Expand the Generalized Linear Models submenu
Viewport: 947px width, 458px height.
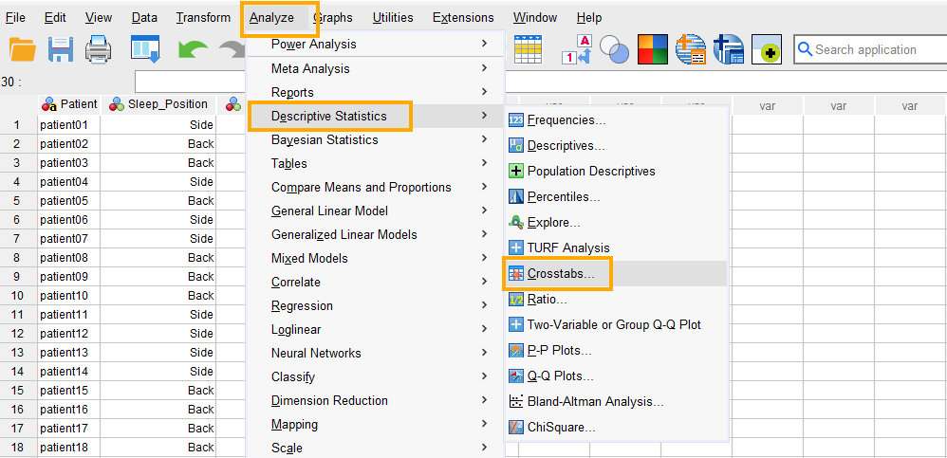[375, 235]
